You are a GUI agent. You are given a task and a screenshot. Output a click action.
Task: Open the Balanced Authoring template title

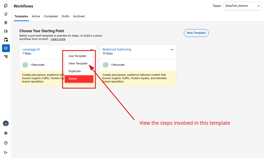pyautogui.click(x=117, y=49)
